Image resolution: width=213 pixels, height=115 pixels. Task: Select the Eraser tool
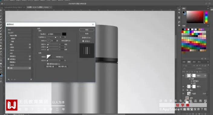[1, 40]
